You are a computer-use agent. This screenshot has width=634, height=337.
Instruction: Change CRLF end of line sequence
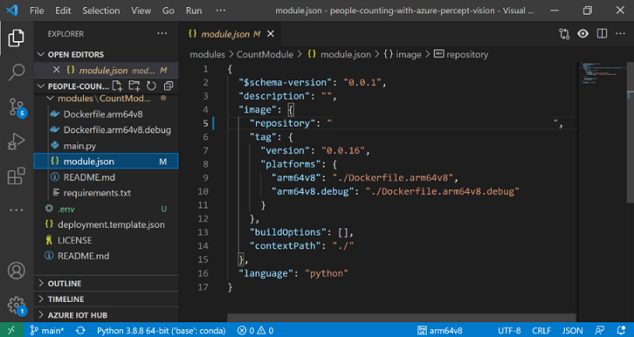(x=541, y=331)
